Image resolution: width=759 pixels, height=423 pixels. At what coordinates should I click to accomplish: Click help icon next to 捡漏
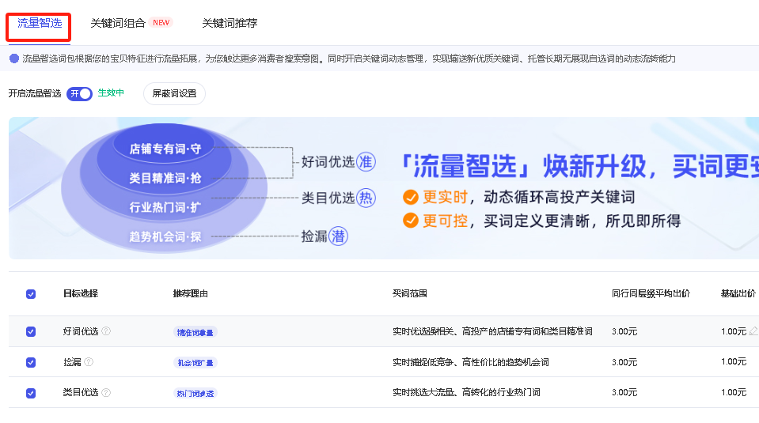pyautogui.click(x=89, y=361)
